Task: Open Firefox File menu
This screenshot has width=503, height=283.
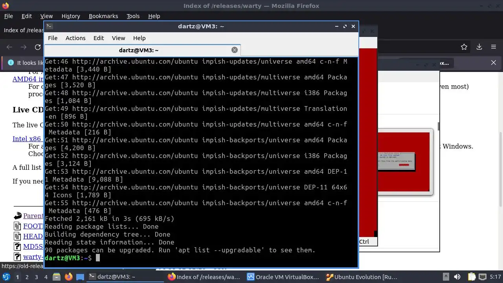Action: pos(8,16)
